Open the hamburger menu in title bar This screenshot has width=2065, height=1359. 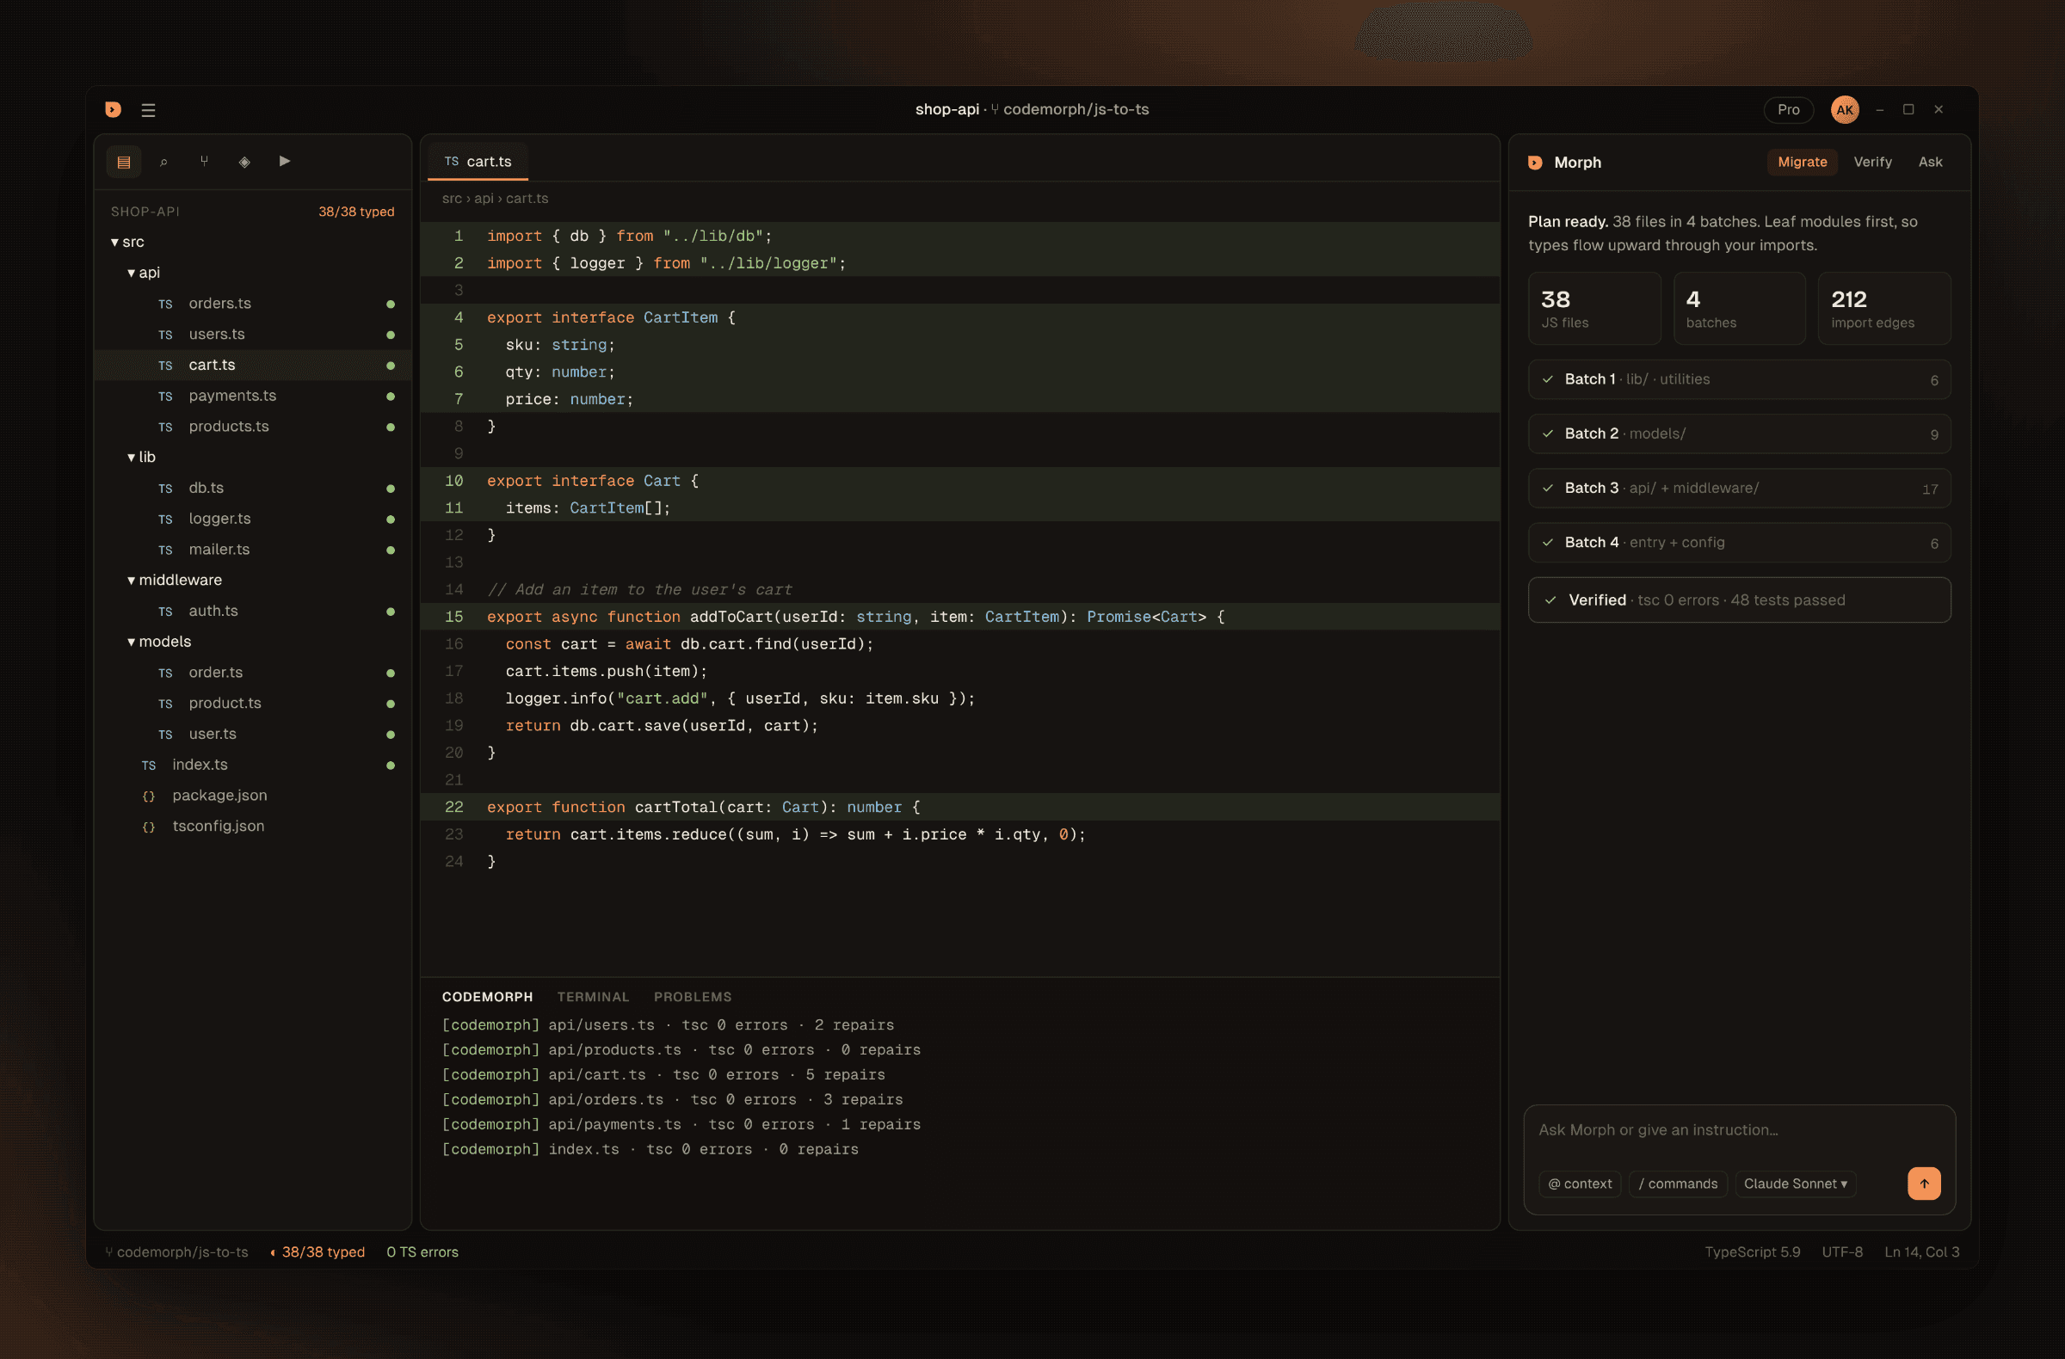pyautogui.click(x=148, y=110)
